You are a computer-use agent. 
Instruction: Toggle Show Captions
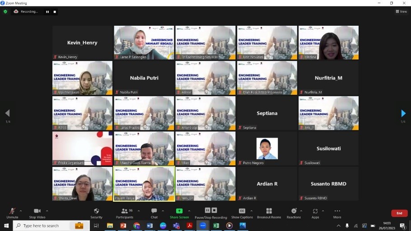[242, 213]
